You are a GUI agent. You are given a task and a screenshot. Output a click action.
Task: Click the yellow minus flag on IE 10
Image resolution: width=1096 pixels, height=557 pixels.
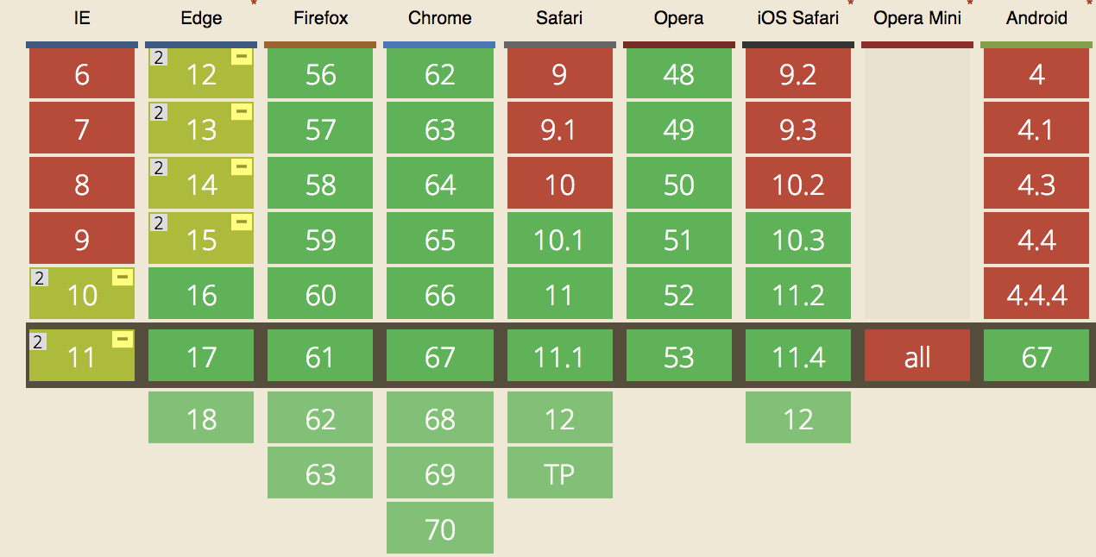pos(123,277)
